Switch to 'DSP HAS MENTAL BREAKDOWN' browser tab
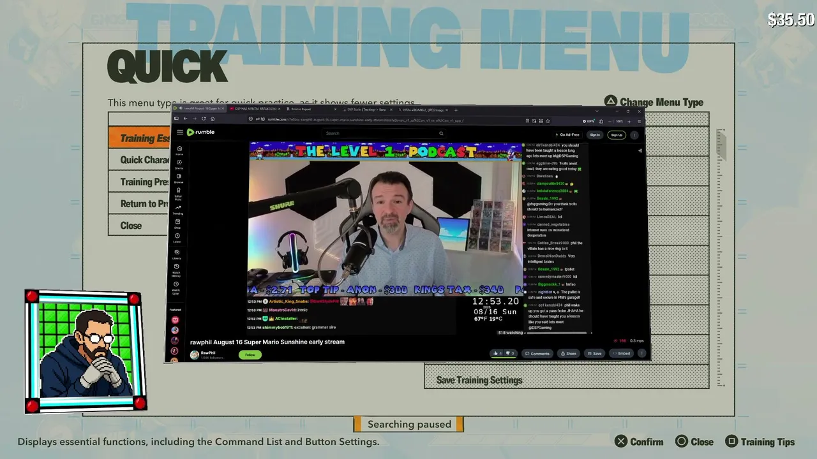The image size is (817, 459). (255, 109)
